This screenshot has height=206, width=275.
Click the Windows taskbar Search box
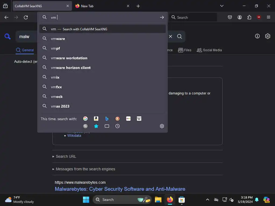point(122,200)
